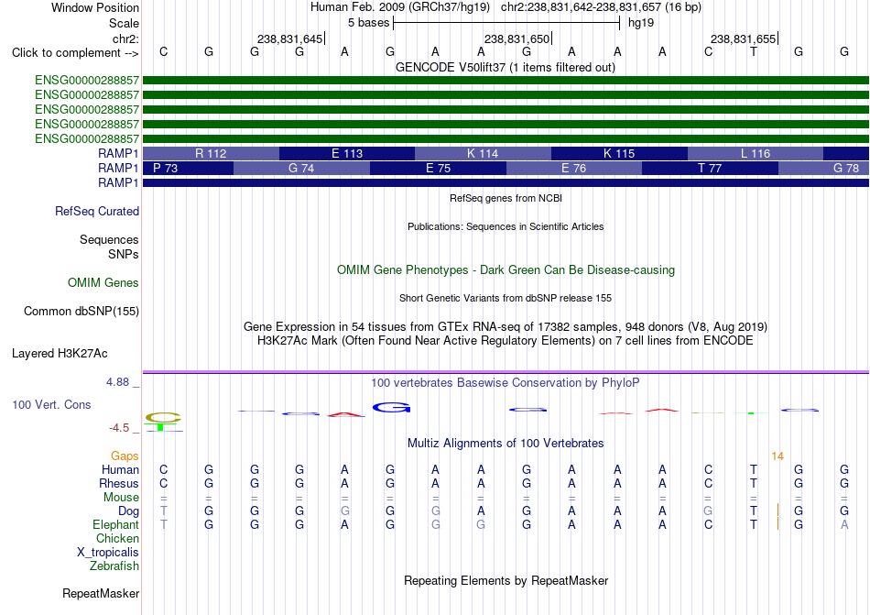This screenshot has width=870, height=615.
Task: Click the Chicken species label
Action: click(117, 538)
